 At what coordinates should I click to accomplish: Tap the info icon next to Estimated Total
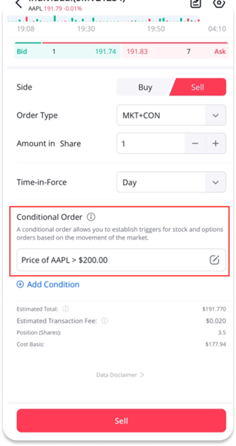pos(66,309)
